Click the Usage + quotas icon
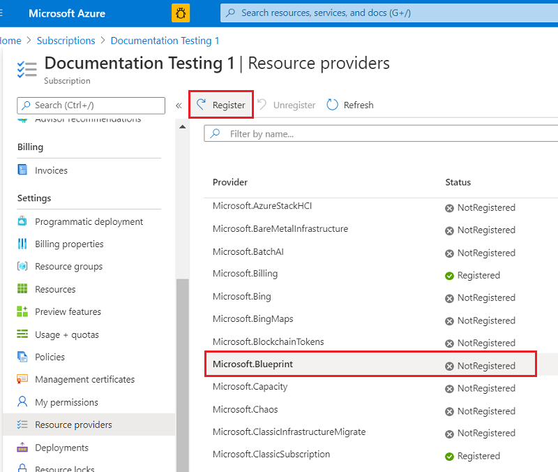 tap(22, 334)
